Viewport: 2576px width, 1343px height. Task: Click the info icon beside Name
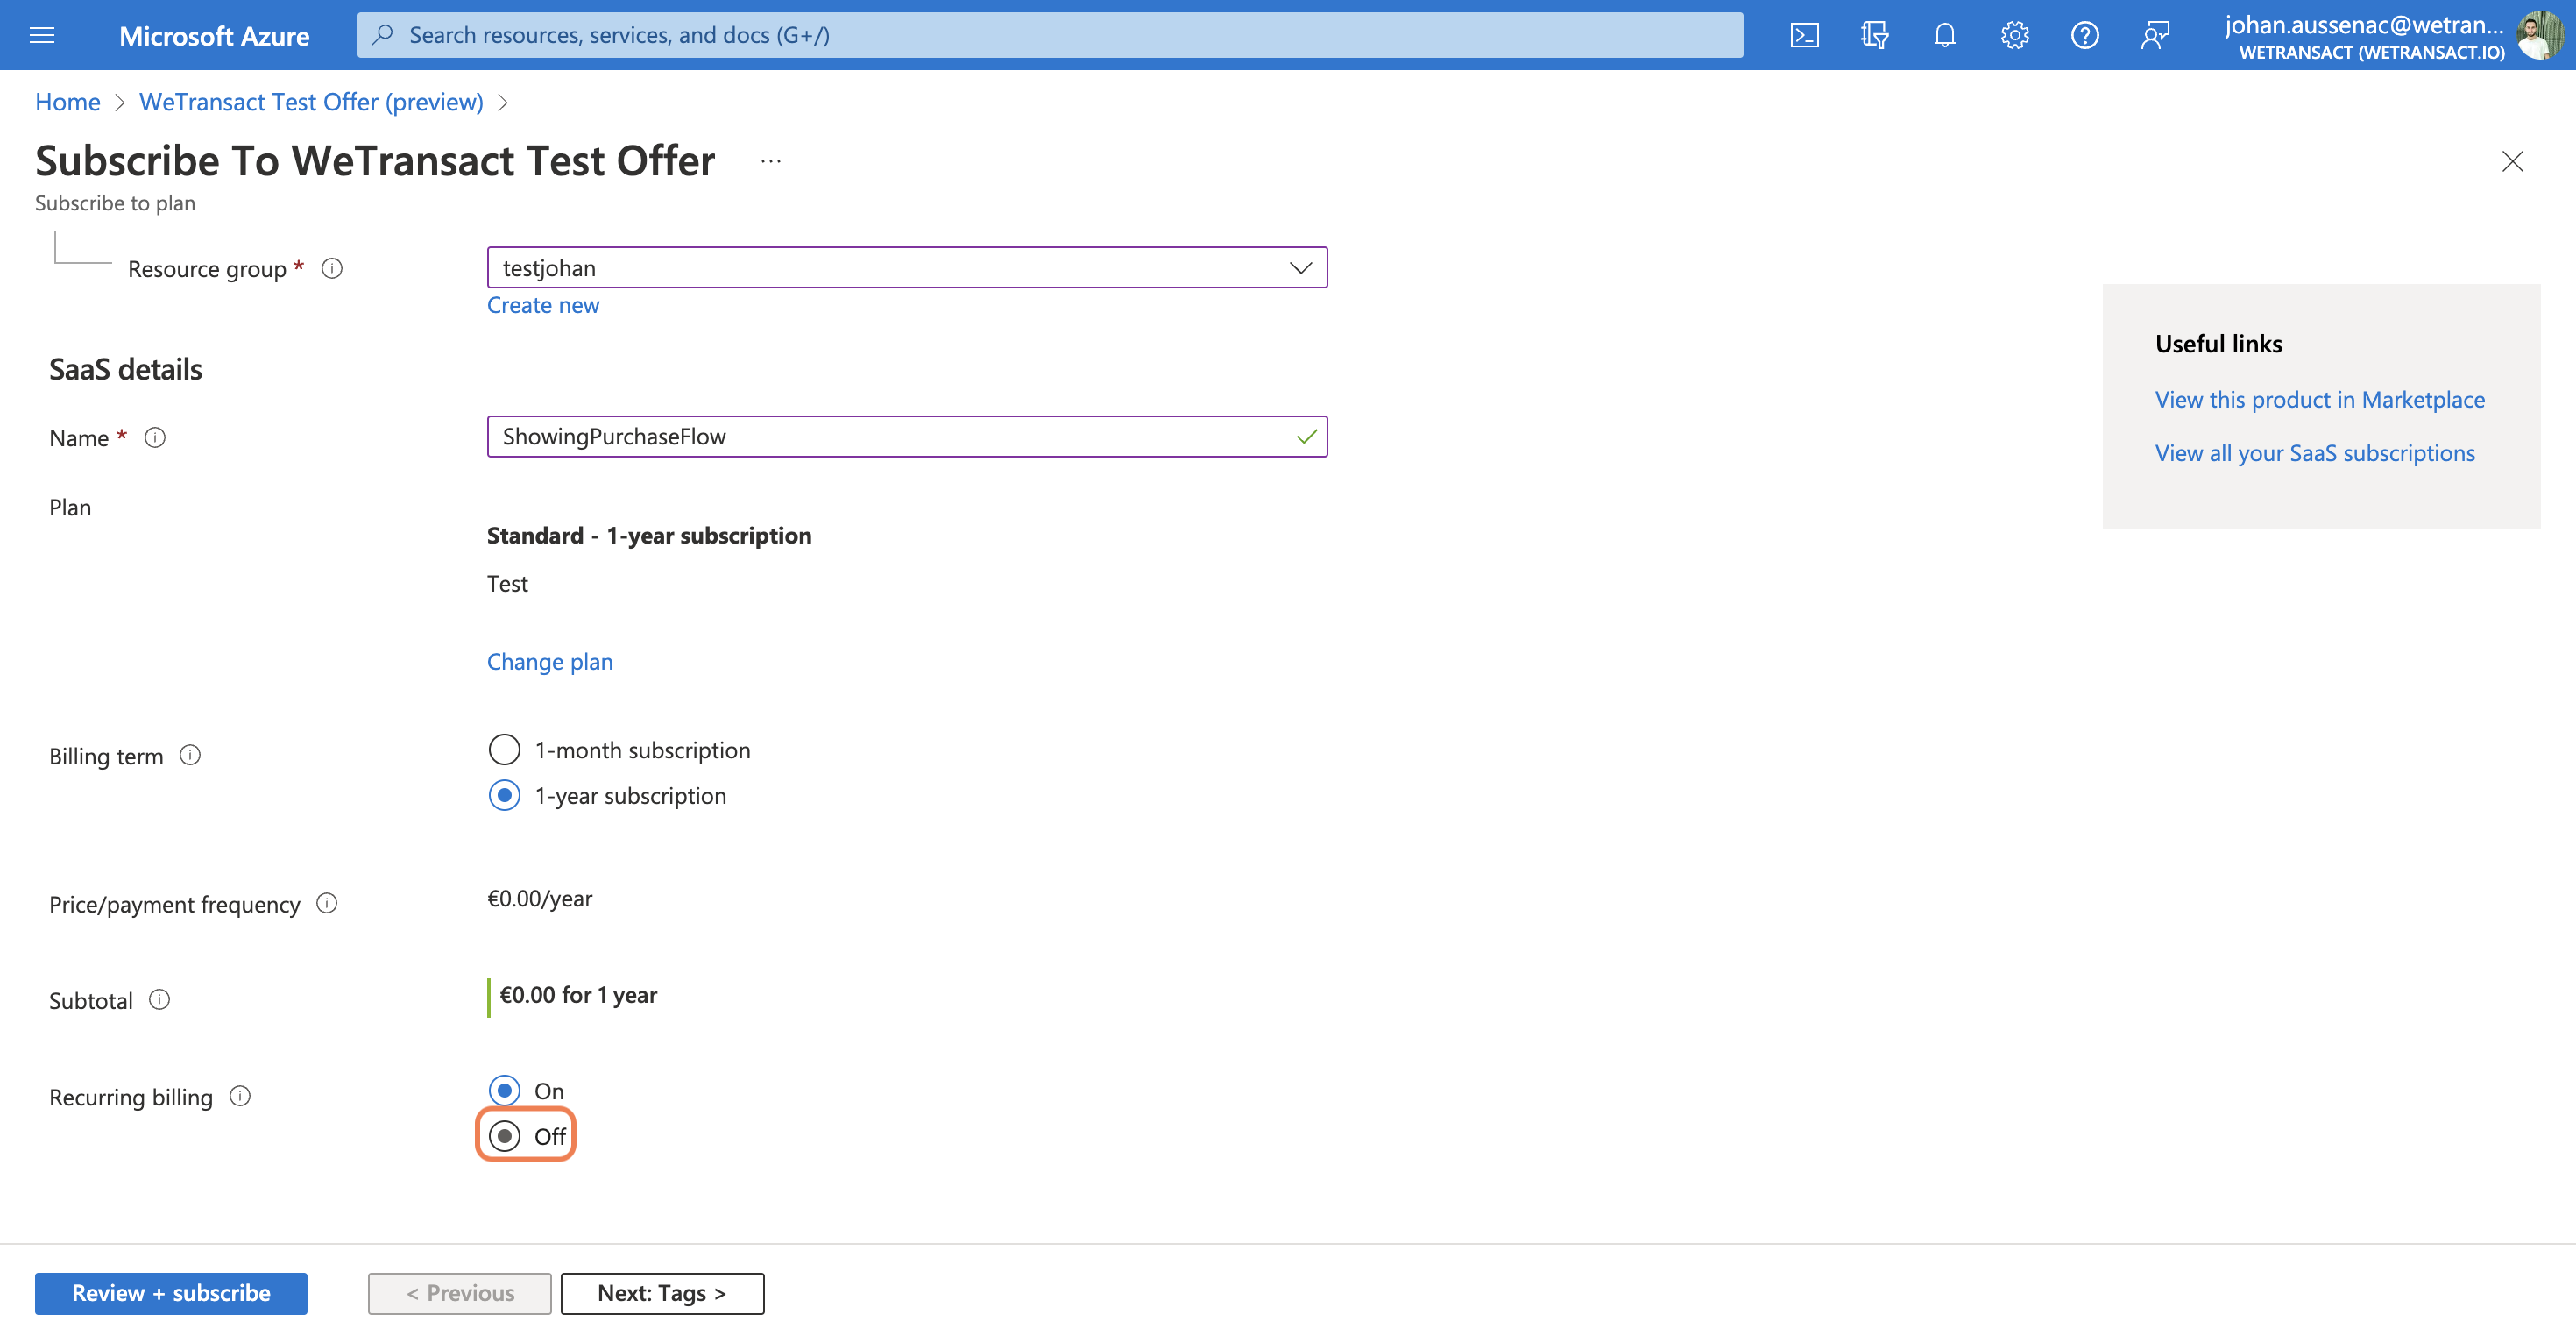pos(155,437)
